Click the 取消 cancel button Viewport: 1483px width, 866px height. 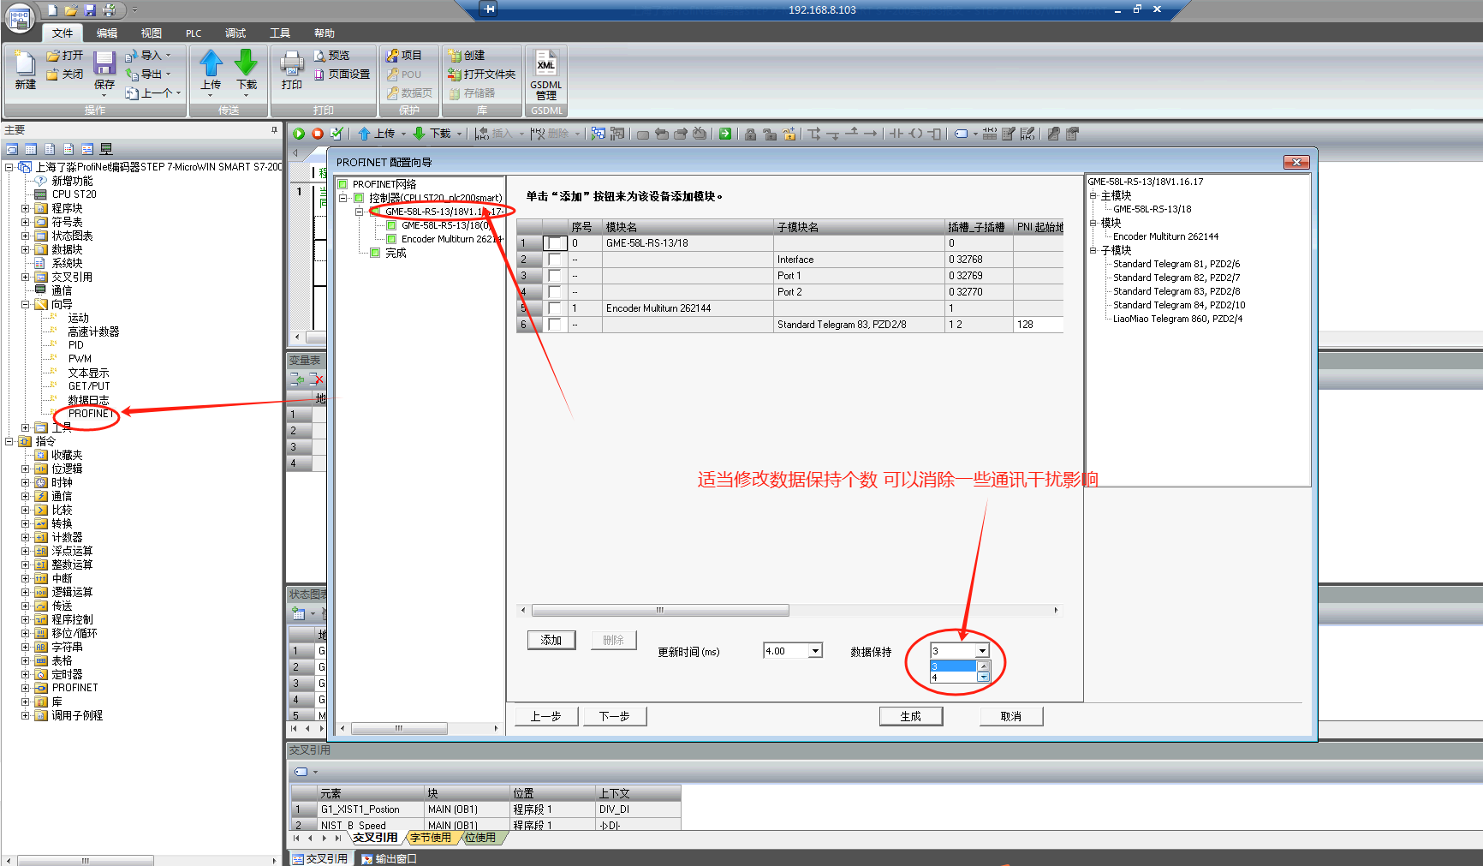[1011, 716]
